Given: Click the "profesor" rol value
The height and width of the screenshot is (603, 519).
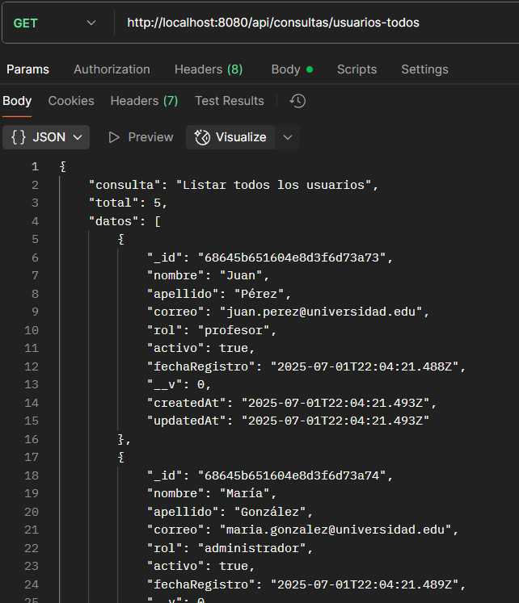Looking at the screenshot, I should tap(234, 330).
